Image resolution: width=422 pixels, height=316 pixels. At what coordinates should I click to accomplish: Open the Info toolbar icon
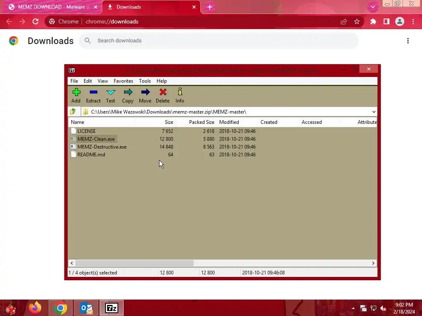tap(180, 92)
